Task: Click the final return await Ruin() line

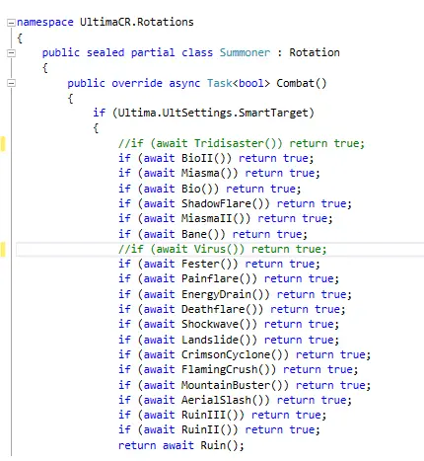Action: tap(181, 445)
